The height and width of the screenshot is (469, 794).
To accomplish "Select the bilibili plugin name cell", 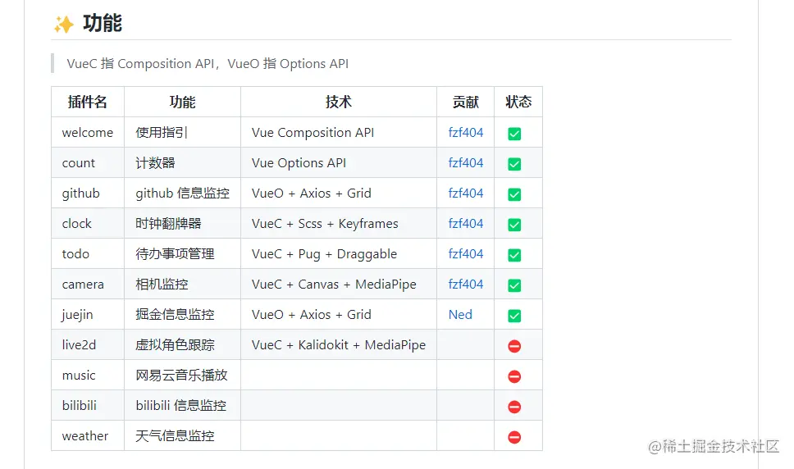I will tap(88, 406).
